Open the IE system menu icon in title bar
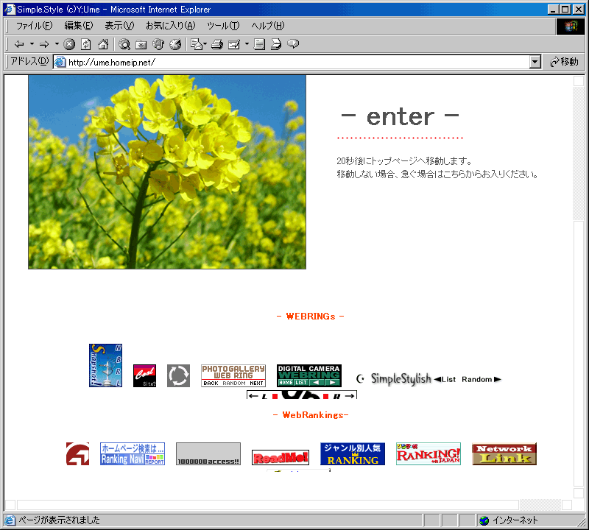Image resolution: width=589 pixels, height=530 pixels. pos(10,10)
